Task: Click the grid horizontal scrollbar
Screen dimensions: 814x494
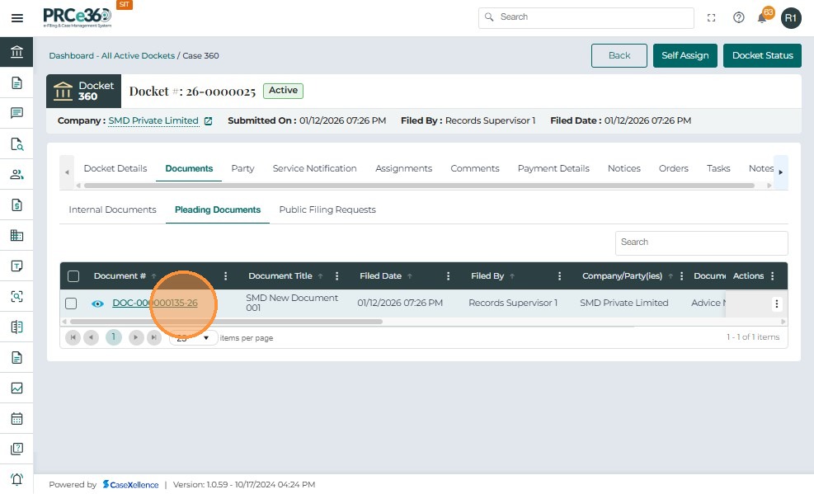Action: (226, 322)
